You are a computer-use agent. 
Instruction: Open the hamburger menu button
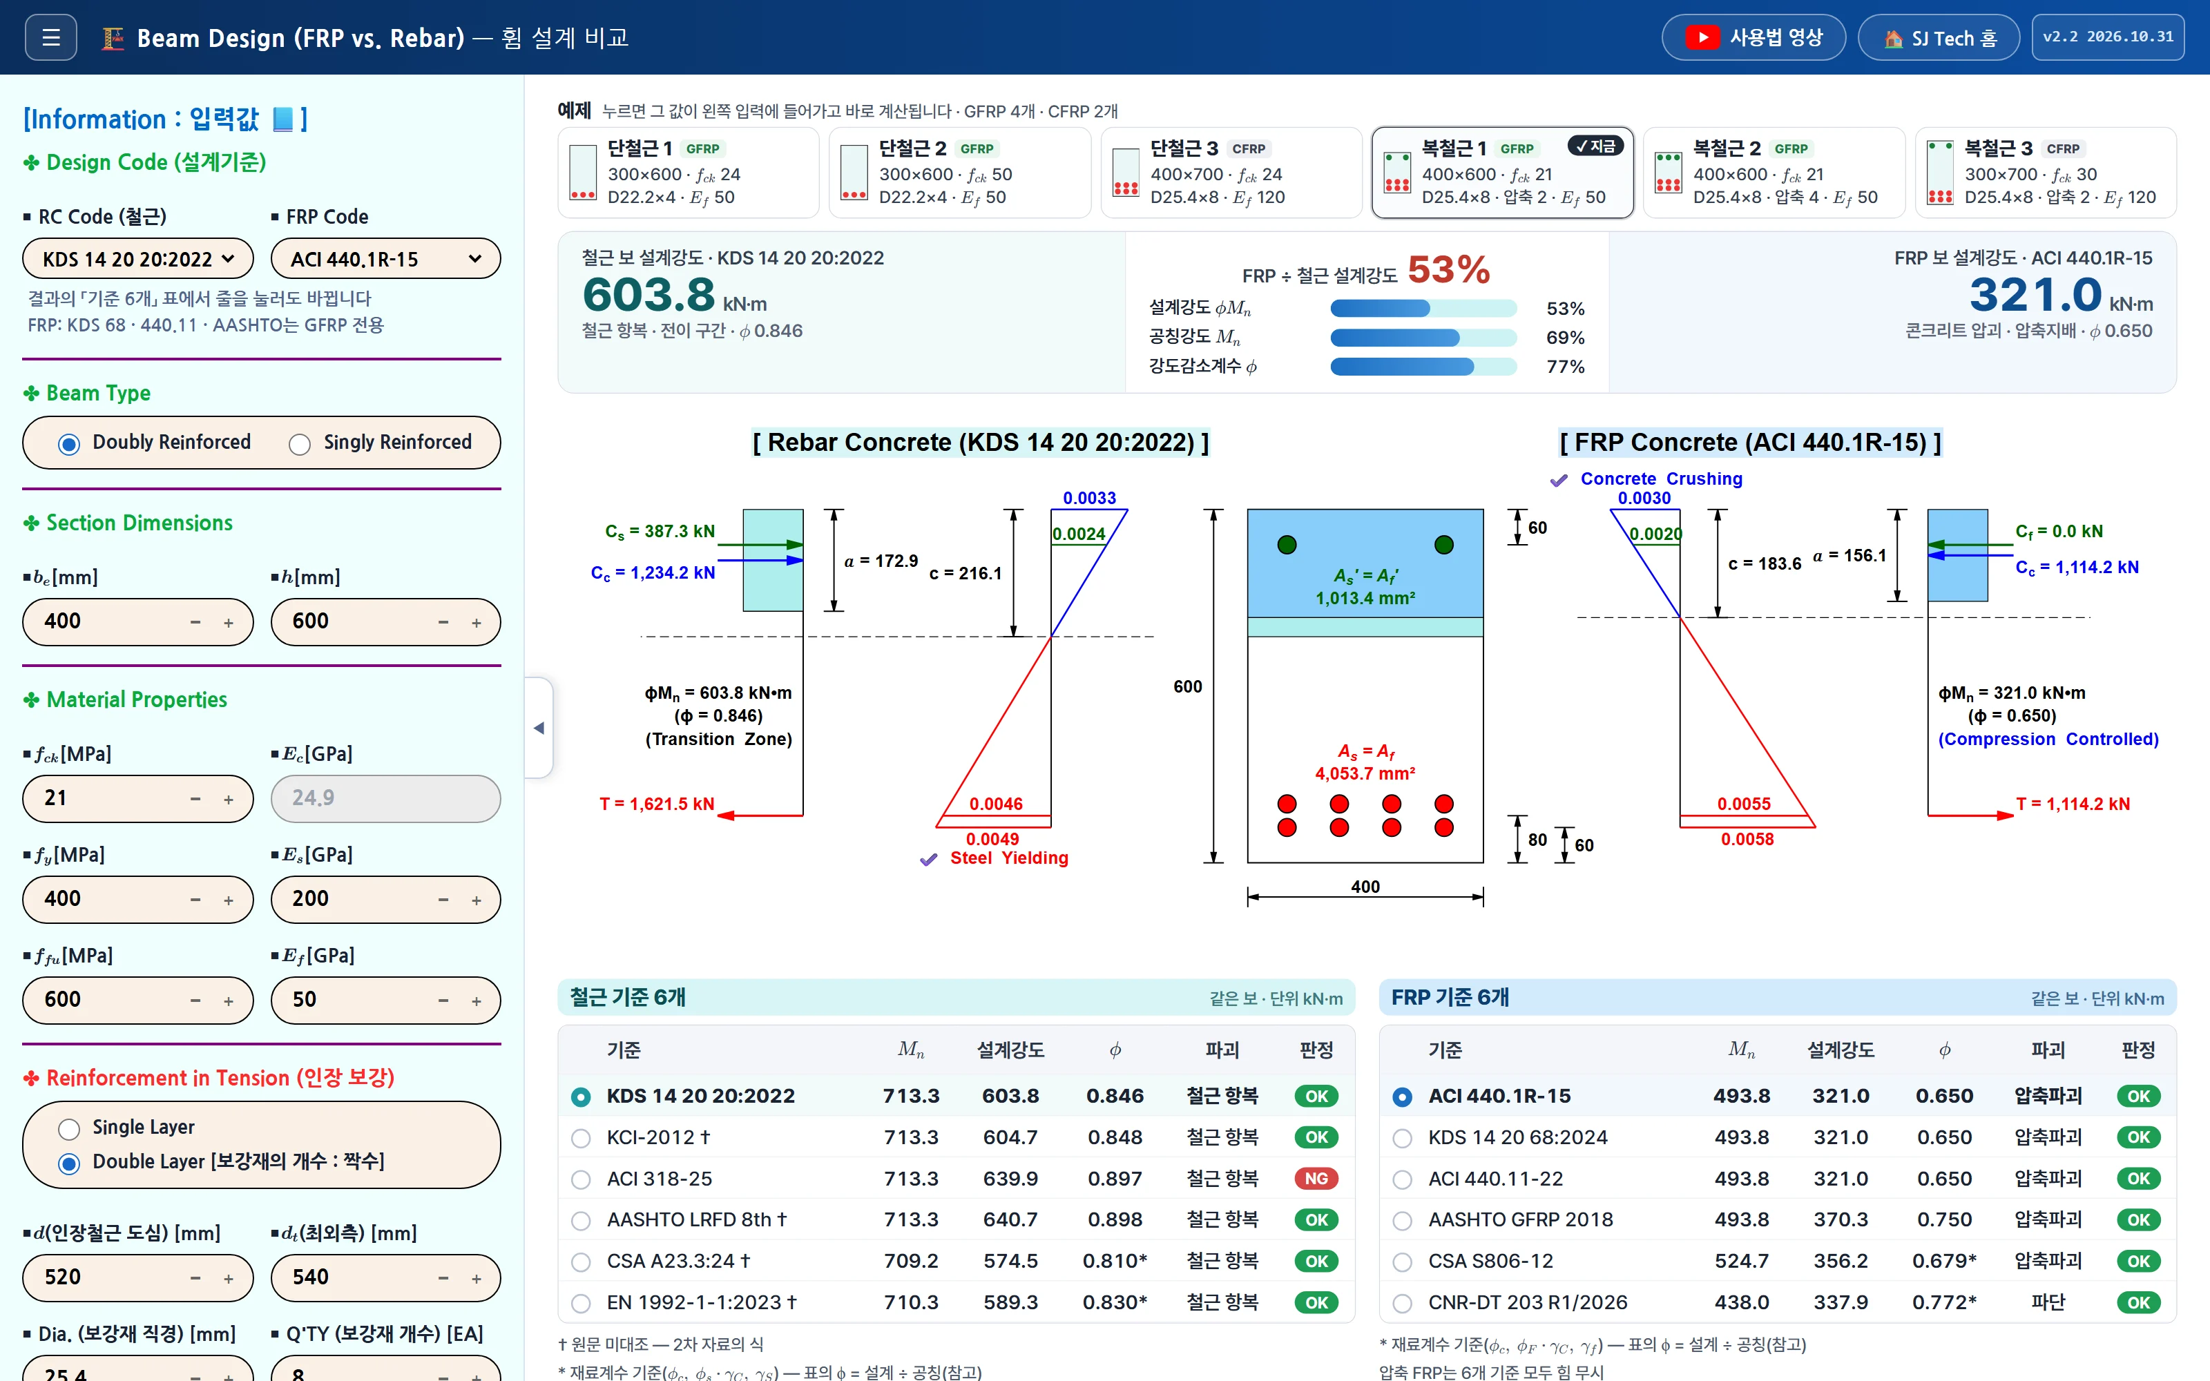click(x=51, y=37)
